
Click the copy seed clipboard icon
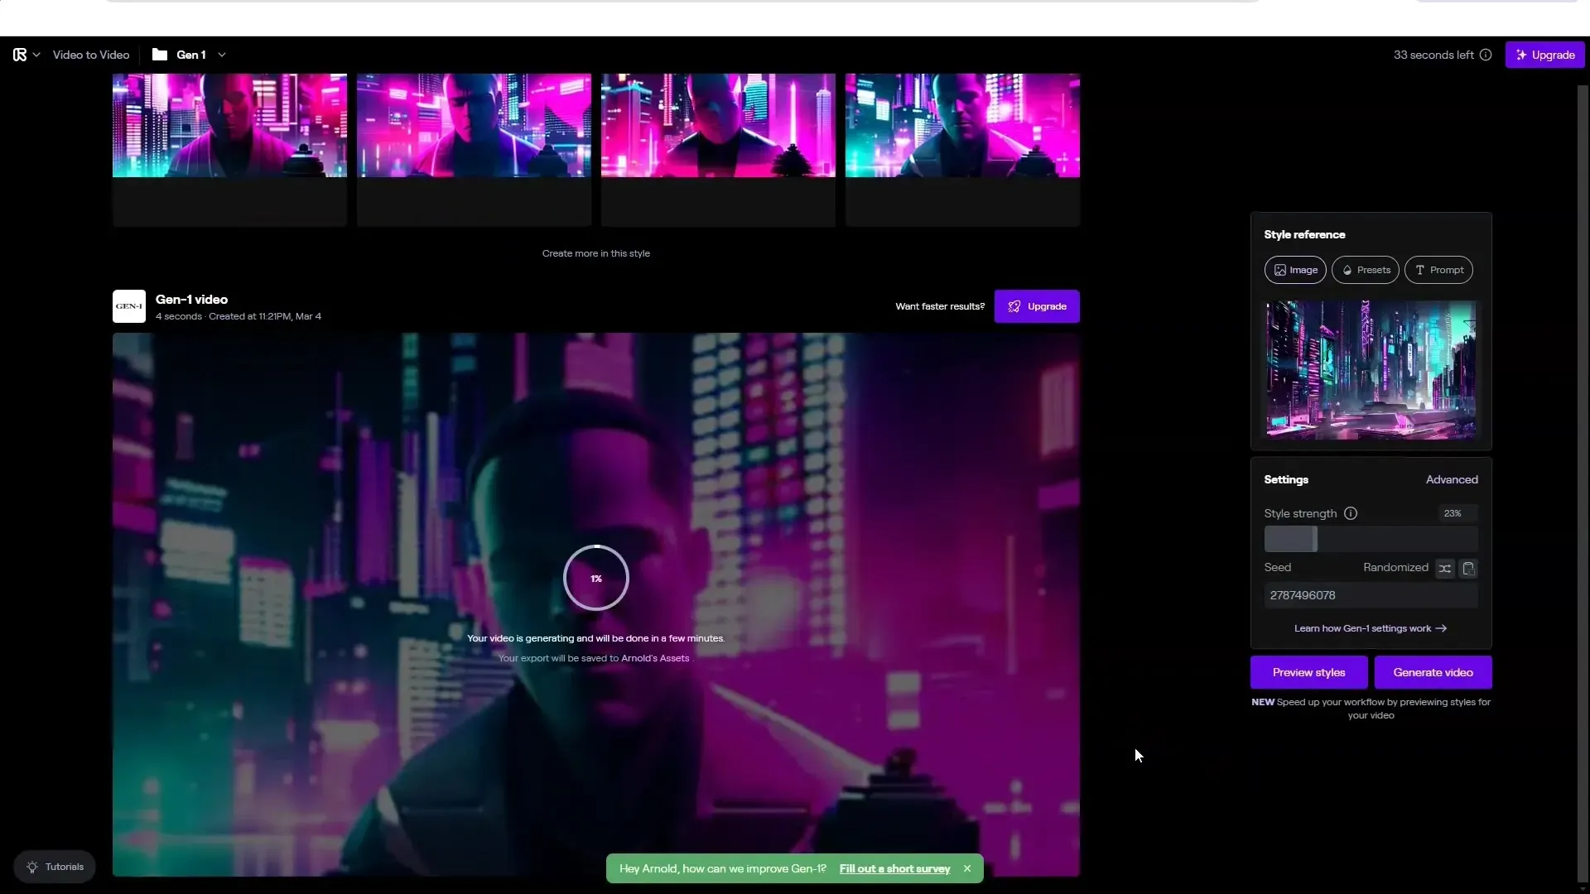pyautogui.click(x=1468, y=569)
